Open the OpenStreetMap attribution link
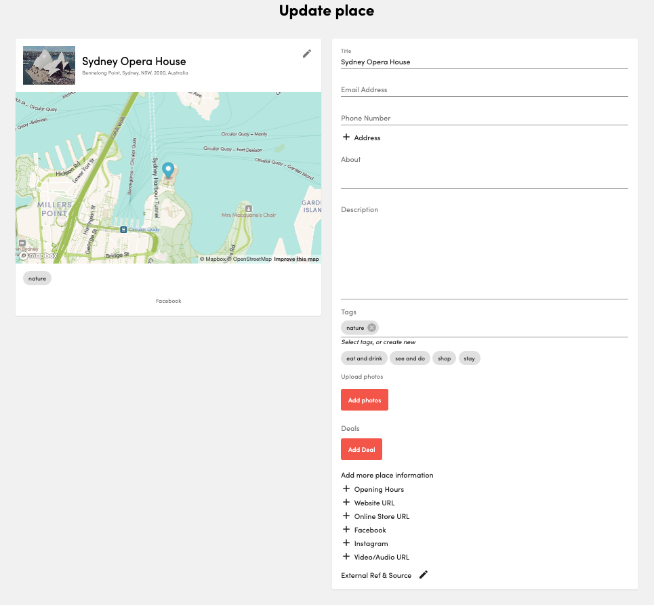Image resolution: width=654 pixels, height=605 pixels. 249,259
